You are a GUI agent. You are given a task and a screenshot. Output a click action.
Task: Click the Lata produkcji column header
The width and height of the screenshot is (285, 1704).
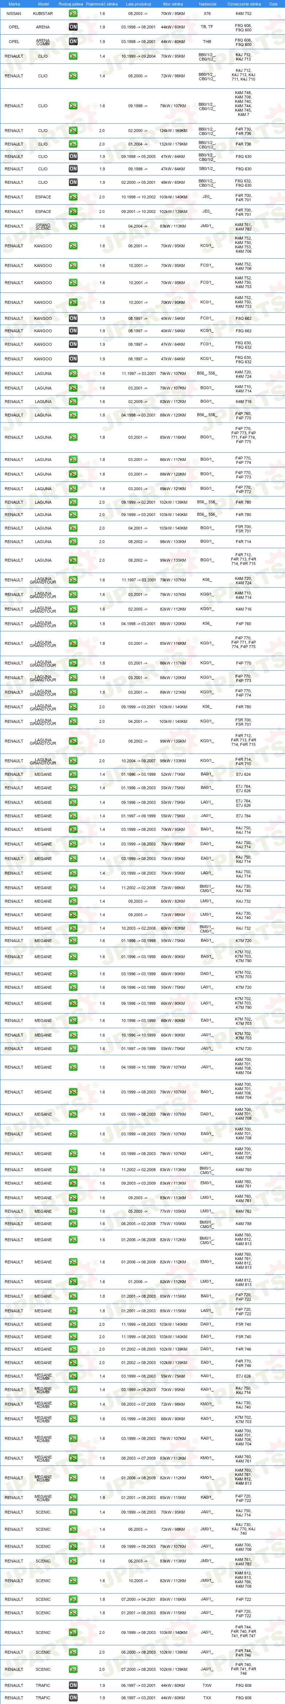(x=138, y=4)
